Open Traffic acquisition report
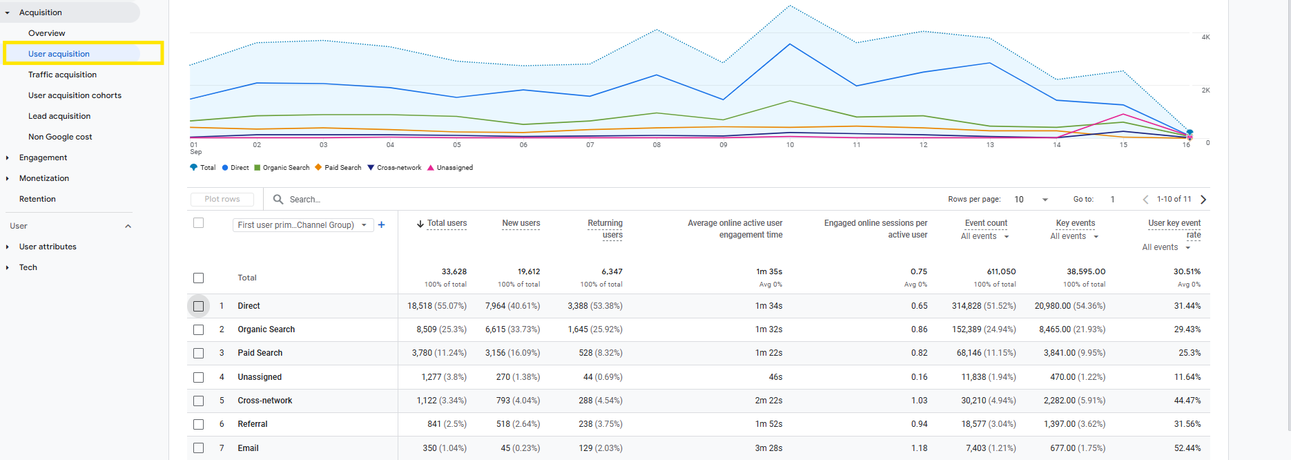 pyautogui.click(x=62, y=75)
